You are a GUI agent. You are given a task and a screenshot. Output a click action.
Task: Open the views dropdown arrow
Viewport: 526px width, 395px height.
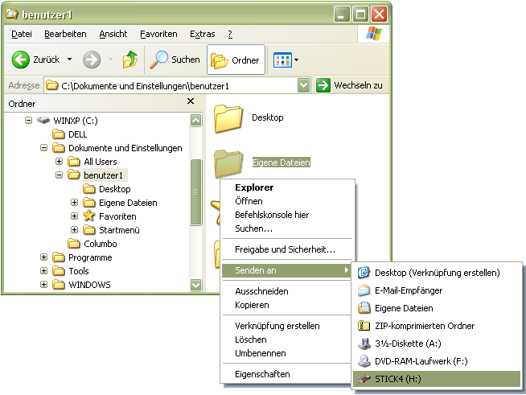point(296,60)
